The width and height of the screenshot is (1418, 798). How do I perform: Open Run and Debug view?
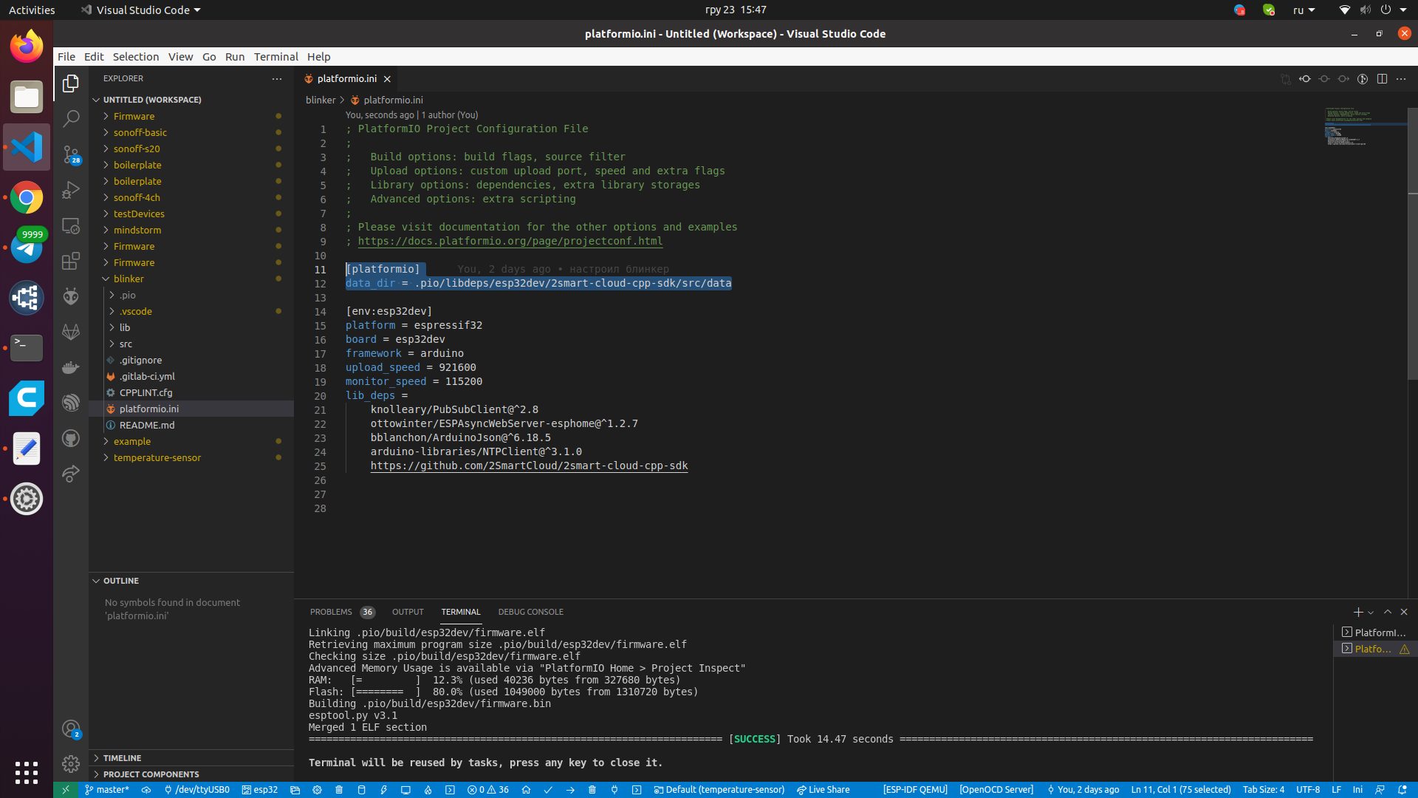tap(71, 190)
